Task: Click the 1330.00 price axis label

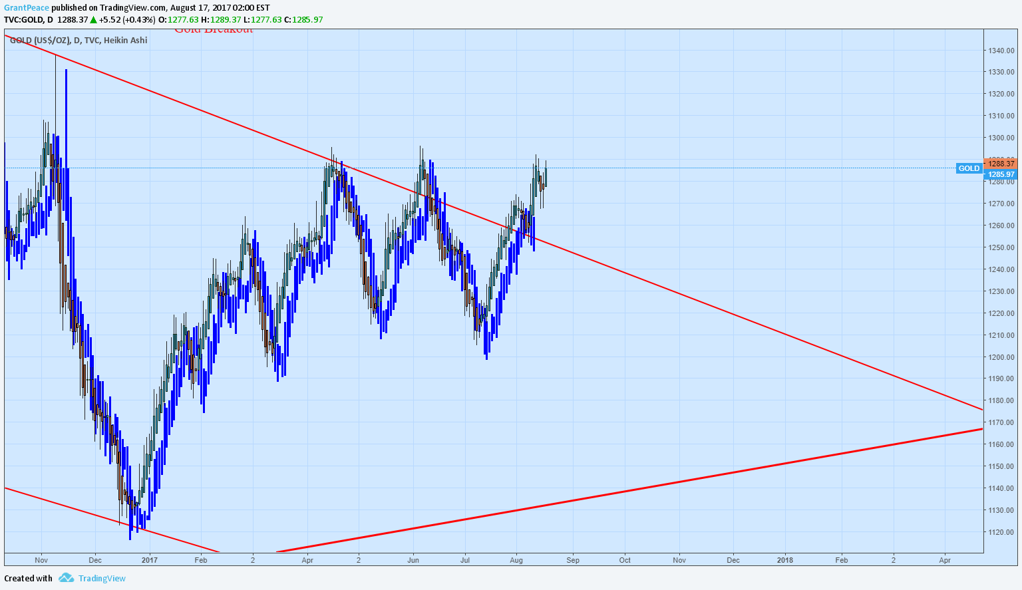Action: click(x=1001, y=73)
